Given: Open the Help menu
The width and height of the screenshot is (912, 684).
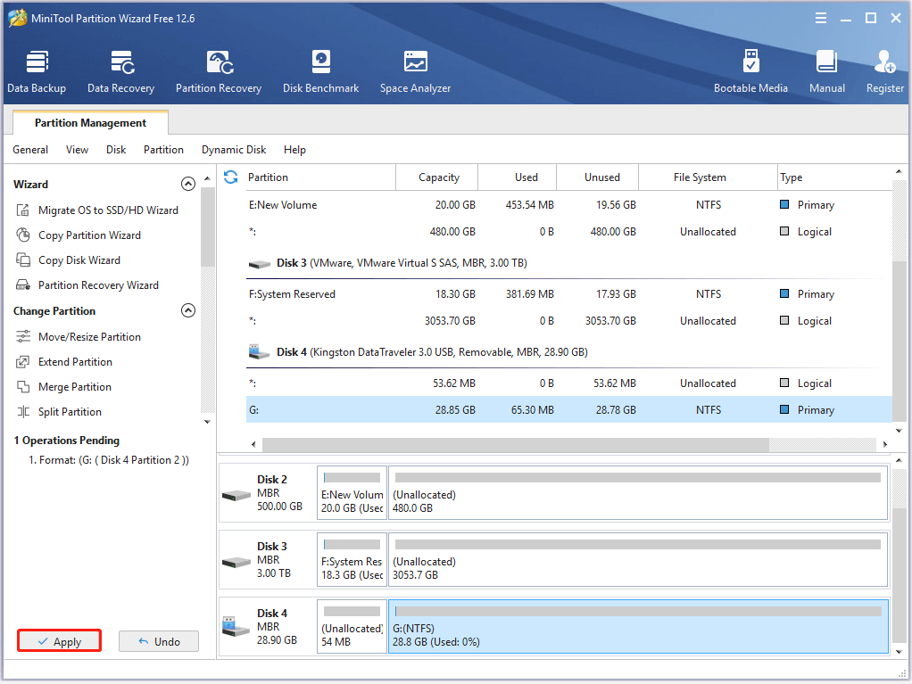Looking at the screenshot, I should (294, 149).
